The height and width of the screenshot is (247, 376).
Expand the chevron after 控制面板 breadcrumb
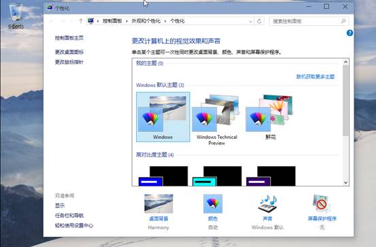click(x=126, y=21)
